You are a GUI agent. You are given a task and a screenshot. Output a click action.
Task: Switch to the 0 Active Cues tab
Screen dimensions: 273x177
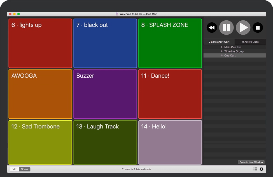[250, 42]
